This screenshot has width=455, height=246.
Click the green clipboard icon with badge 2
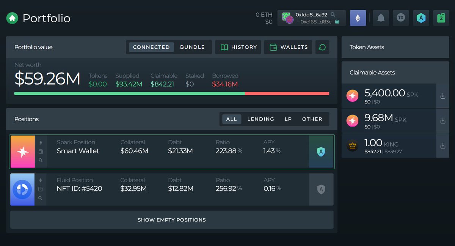click(x=441, y=18)
